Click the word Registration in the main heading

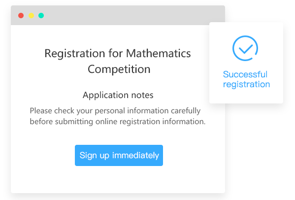point(75,53)
